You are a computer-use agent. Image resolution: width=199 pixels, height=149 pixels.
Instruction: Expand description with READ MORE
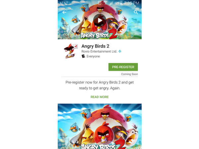coord(99,97)
